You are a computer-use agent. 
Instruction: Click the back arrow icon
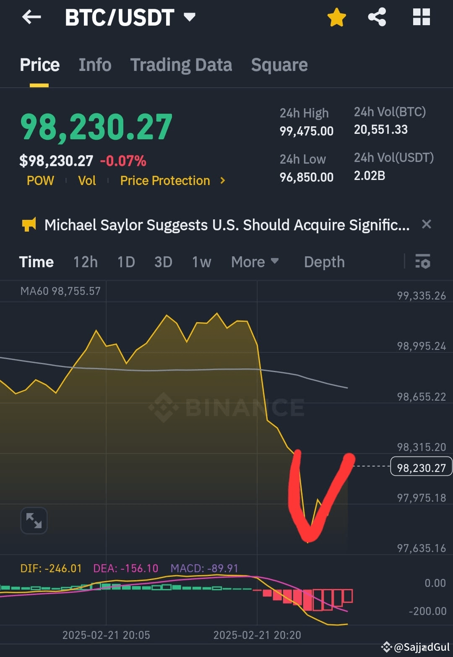(x=31, y=17)
